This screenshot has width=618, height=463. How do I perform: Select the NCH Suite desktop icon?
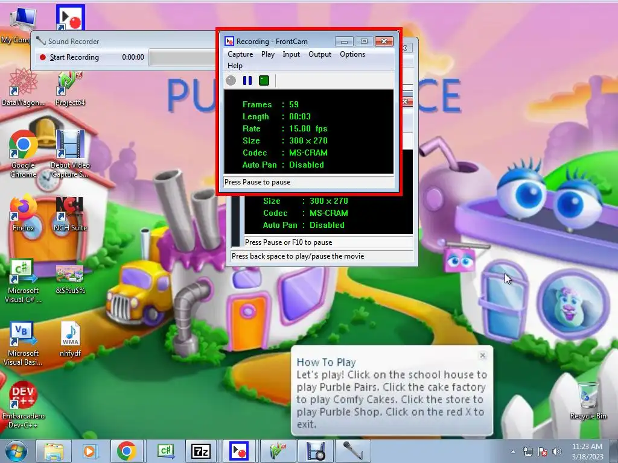click(70, 213)
